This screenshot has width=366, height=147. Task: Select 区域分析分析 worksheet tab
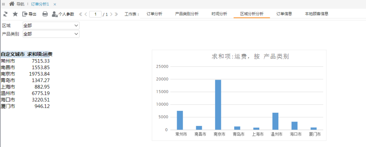pyautogui.click(x=252, y=14)
